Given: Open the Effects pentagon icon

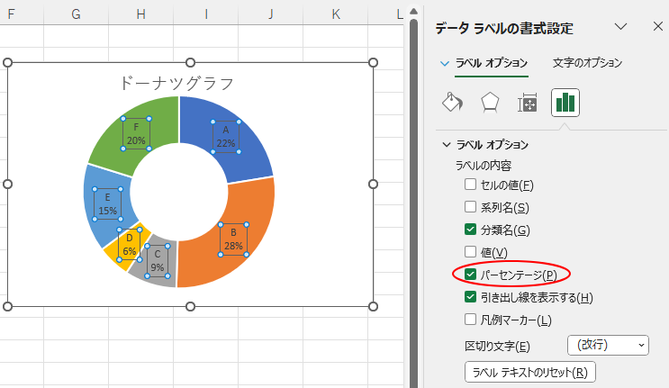Looking at the screenshot, I should click(490, 103).
